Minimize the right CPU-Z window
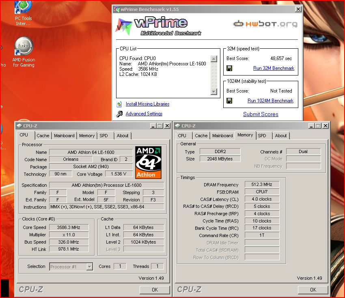 coord(311,126)
